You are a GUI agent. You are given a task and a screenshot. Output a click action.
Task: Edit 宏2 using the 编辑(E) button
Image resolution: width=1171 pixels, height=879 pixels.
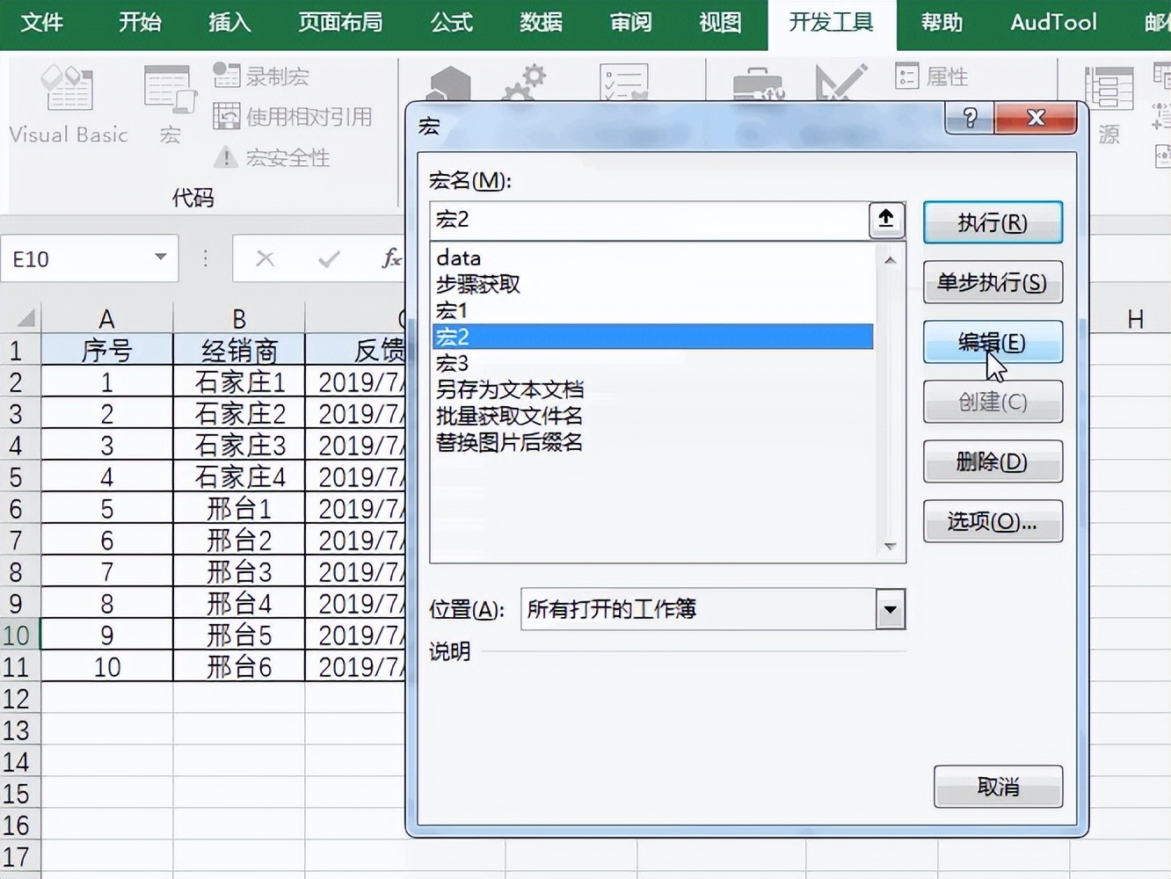coord(993,343)
